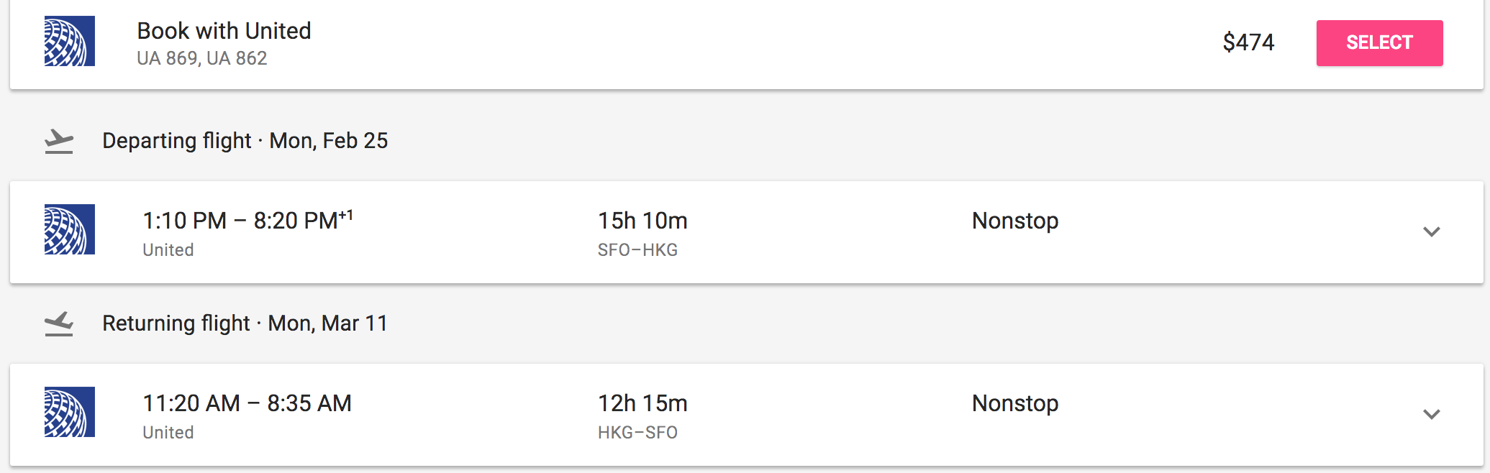Click the Returning flight Mon, Mar 11 label
This screenshot has height=473, width=1490.
point(245,323)
